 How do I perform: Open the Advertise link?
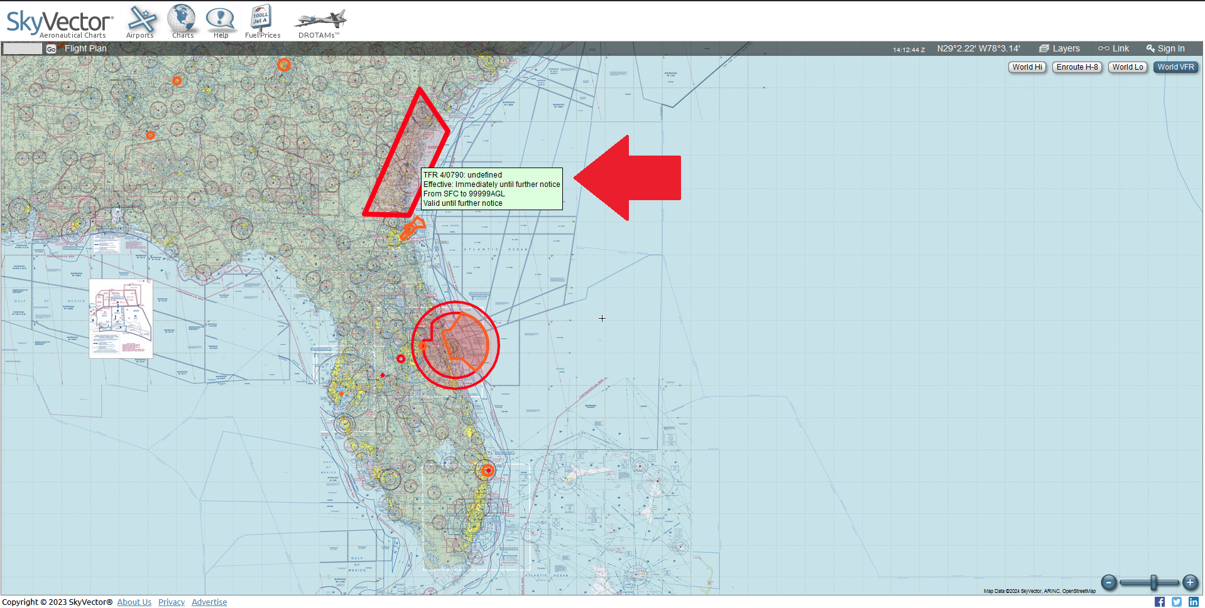[x=209, y=602]
